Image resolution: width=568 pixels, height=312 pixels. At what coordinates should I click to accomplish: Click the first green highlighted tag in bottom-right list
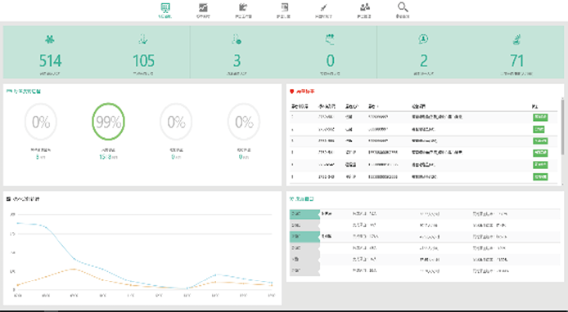click(304, 214)
